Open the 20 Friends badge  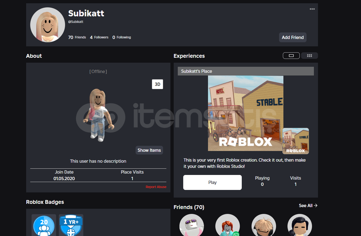(x=44, y=225)
